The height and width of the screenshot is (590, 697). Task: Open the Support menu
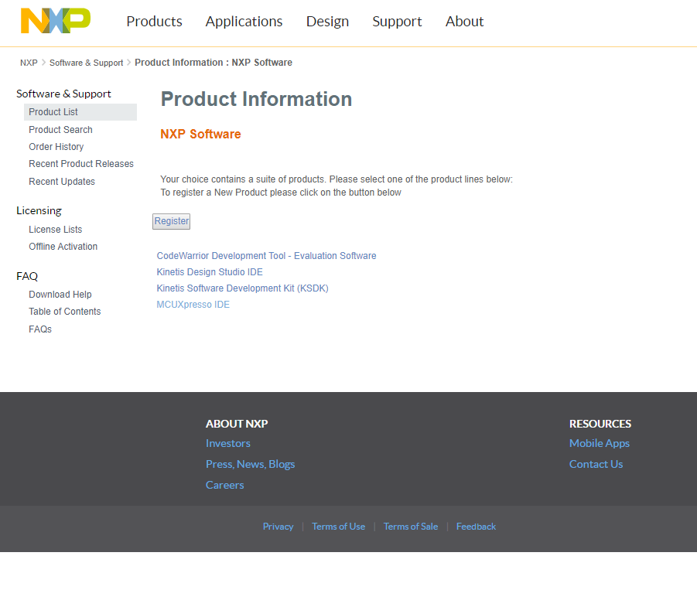pyautogui.click(x=397, y=22)
